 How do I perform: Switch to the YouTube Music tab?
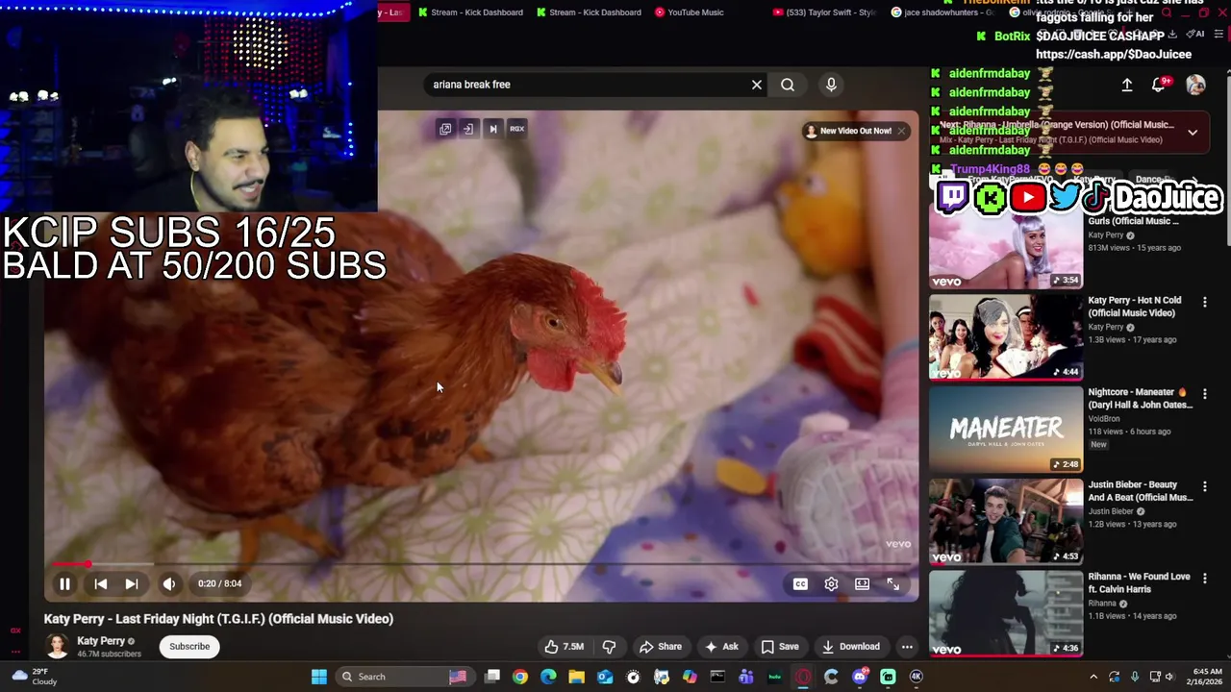coord(689,12)
